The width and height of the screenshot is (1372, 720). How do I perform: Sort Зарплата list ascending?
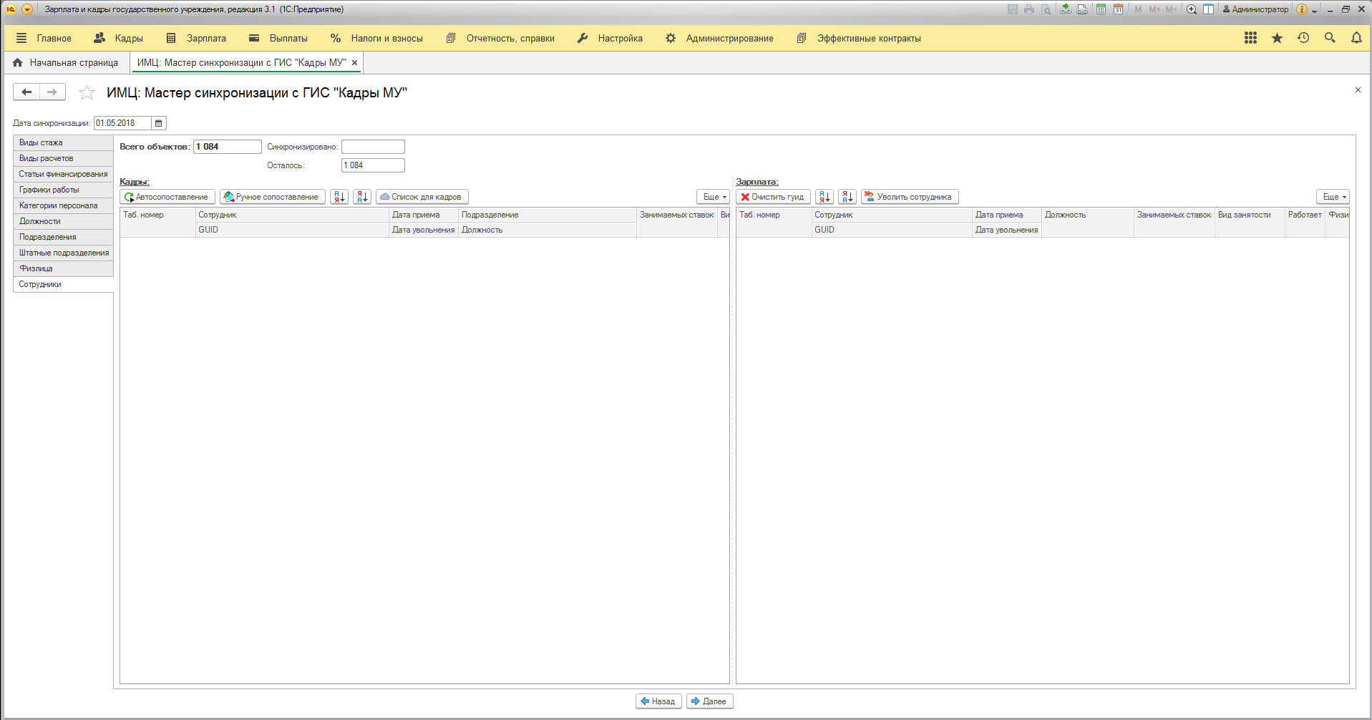[824, 197]
